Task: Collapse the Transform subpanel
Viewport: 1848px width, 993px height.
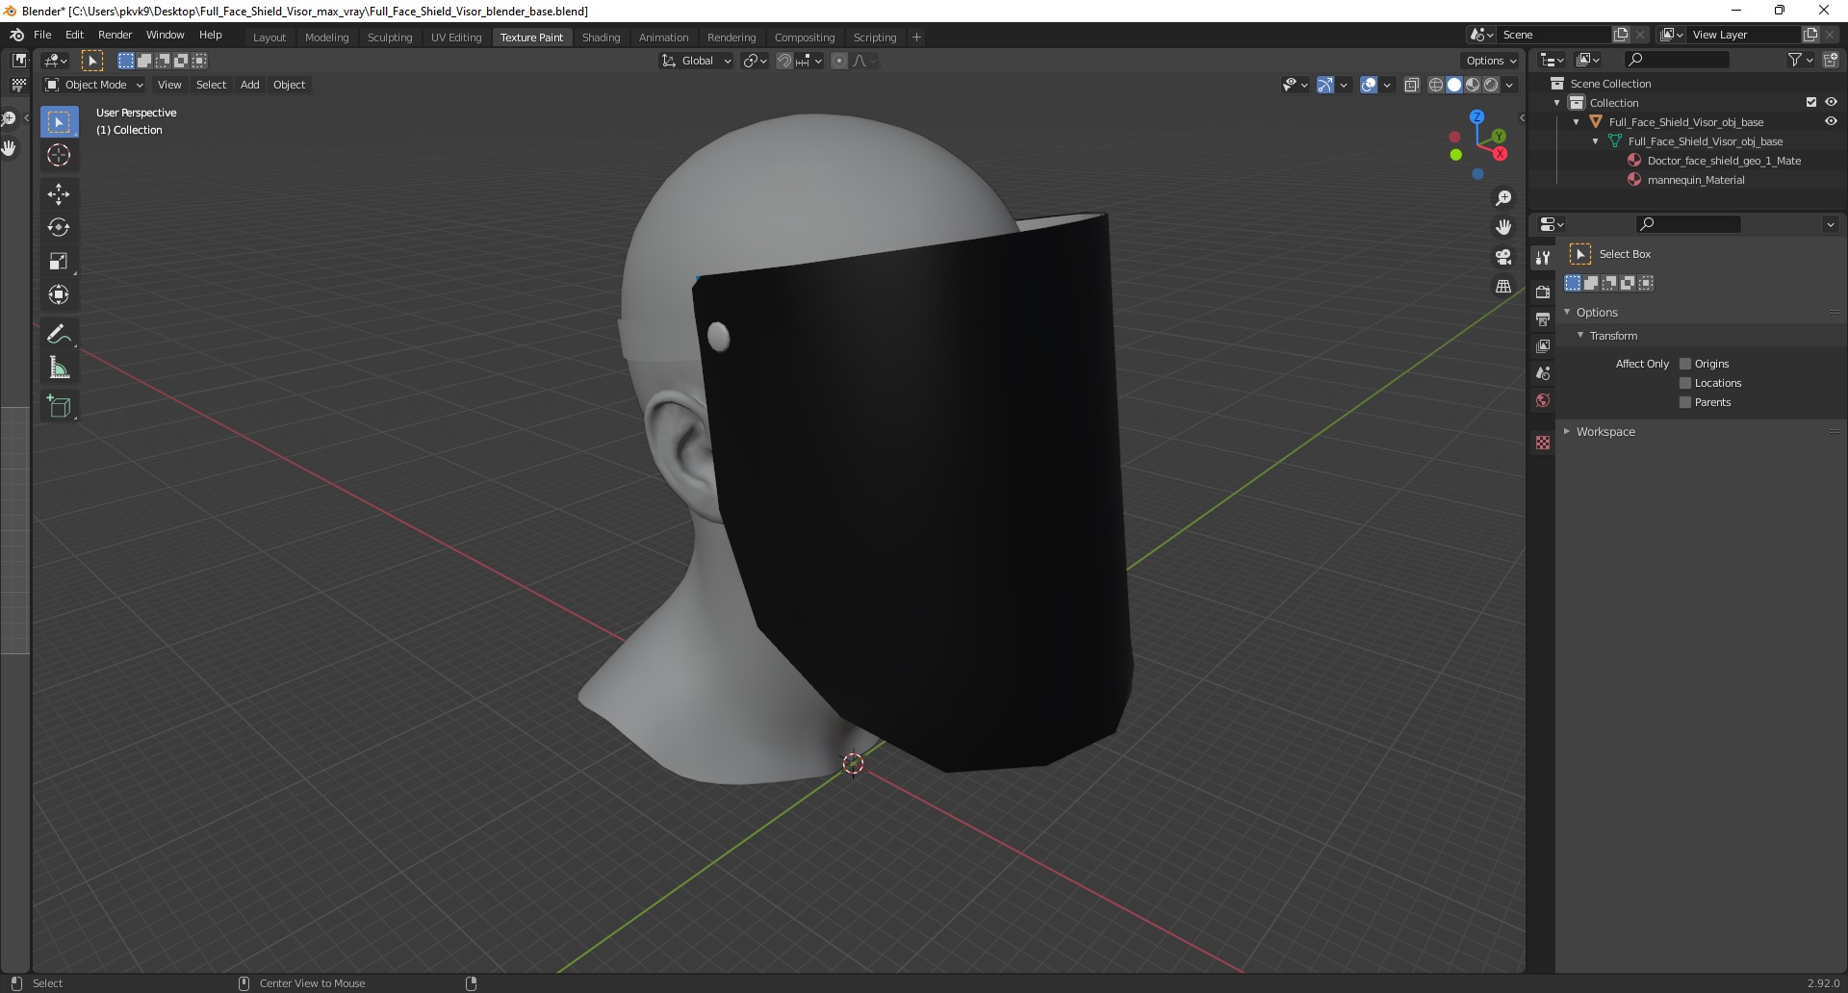Action: (x=1580, y=336)
